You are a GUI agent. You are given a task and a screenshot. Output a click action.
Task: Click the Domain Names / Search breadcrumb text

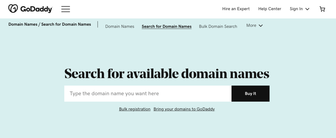(x=50, y=24)
